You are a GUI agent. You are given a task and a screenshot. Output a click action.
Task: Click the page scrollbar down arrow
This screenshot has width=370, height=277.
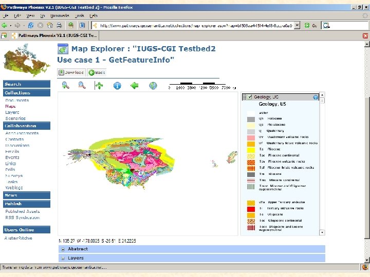tap(367, 260)
